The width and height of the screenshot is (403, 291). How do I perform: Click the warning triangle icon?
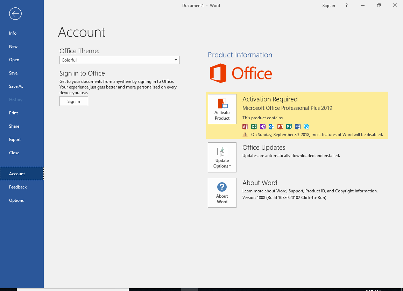tap(245, 134)
